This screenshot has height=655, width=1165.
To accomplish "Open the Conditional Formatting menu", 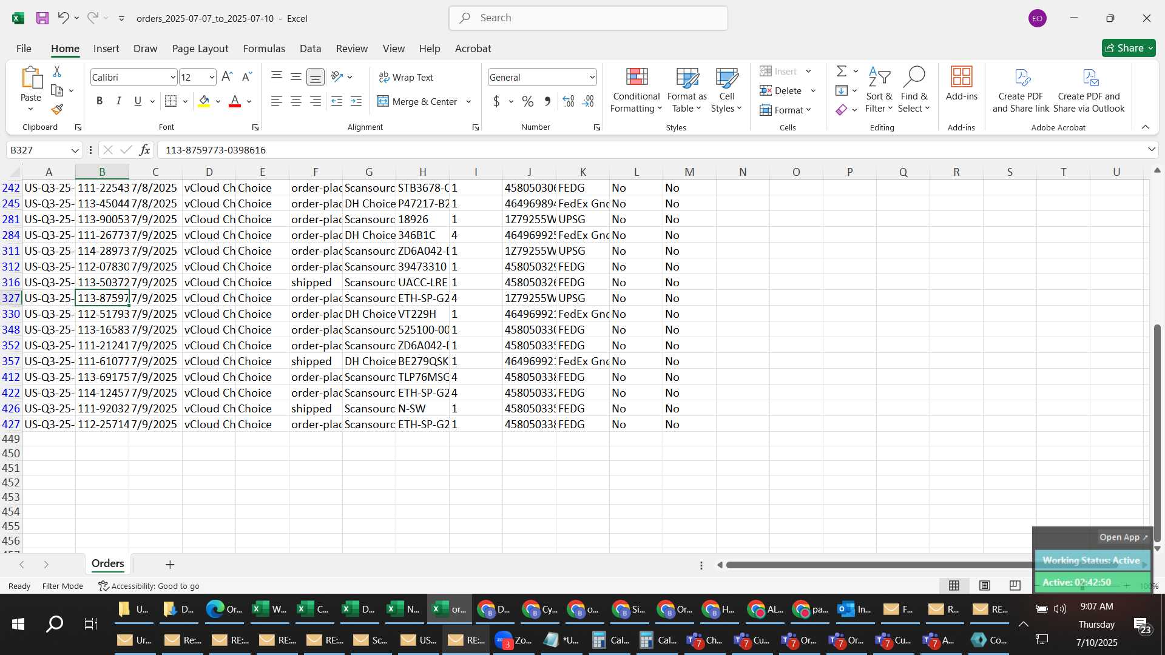I will point(637,90).
